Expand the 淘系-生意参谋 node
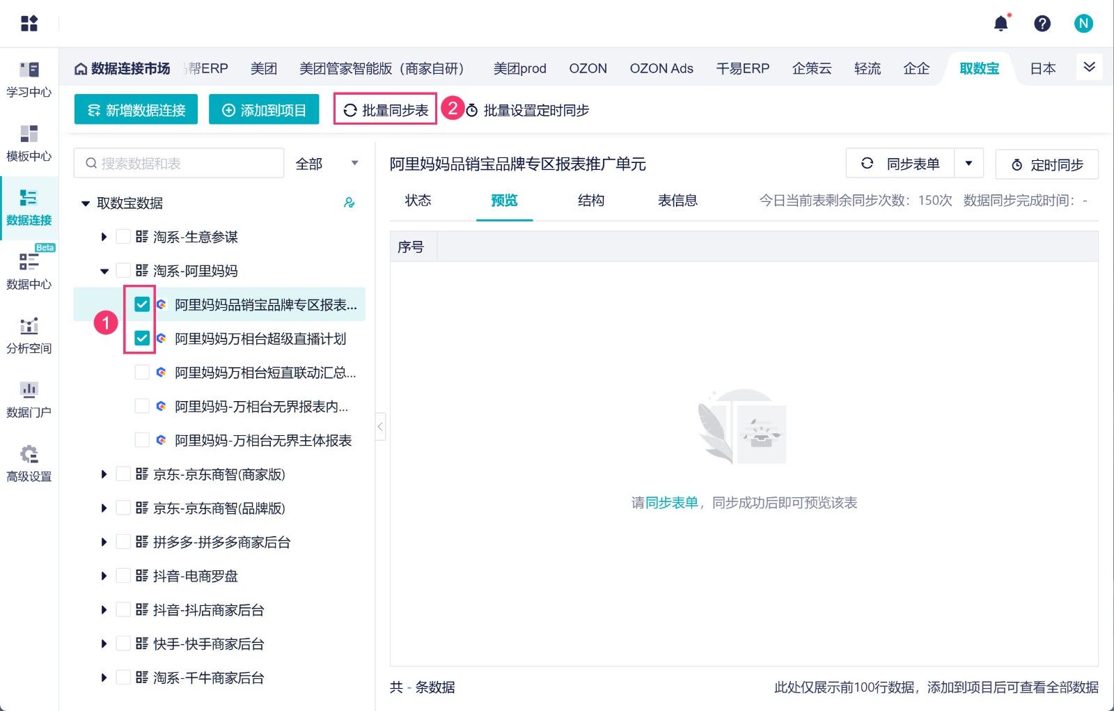 104,237
